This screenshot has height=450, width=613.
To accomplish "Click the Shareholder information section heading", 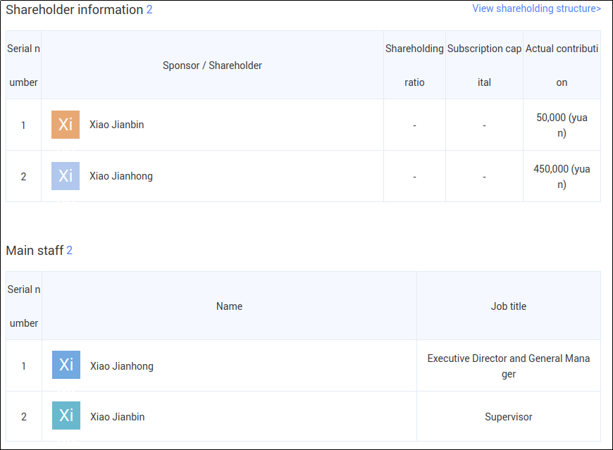I will pyautogui.click(x=74, y=10).
